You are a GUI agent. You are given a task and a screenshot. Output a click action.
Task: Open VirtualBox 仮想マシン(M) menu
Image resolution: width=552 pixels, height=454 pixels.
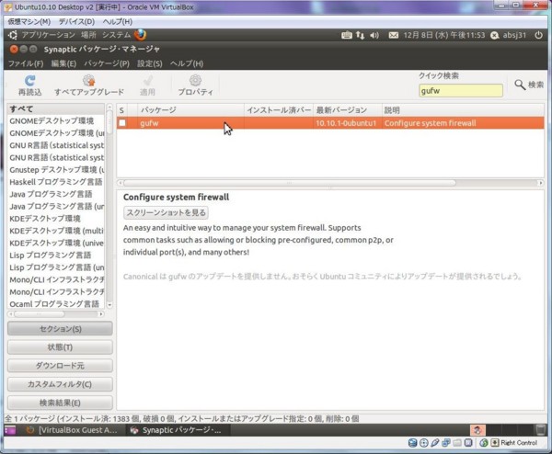click(29, 21)
